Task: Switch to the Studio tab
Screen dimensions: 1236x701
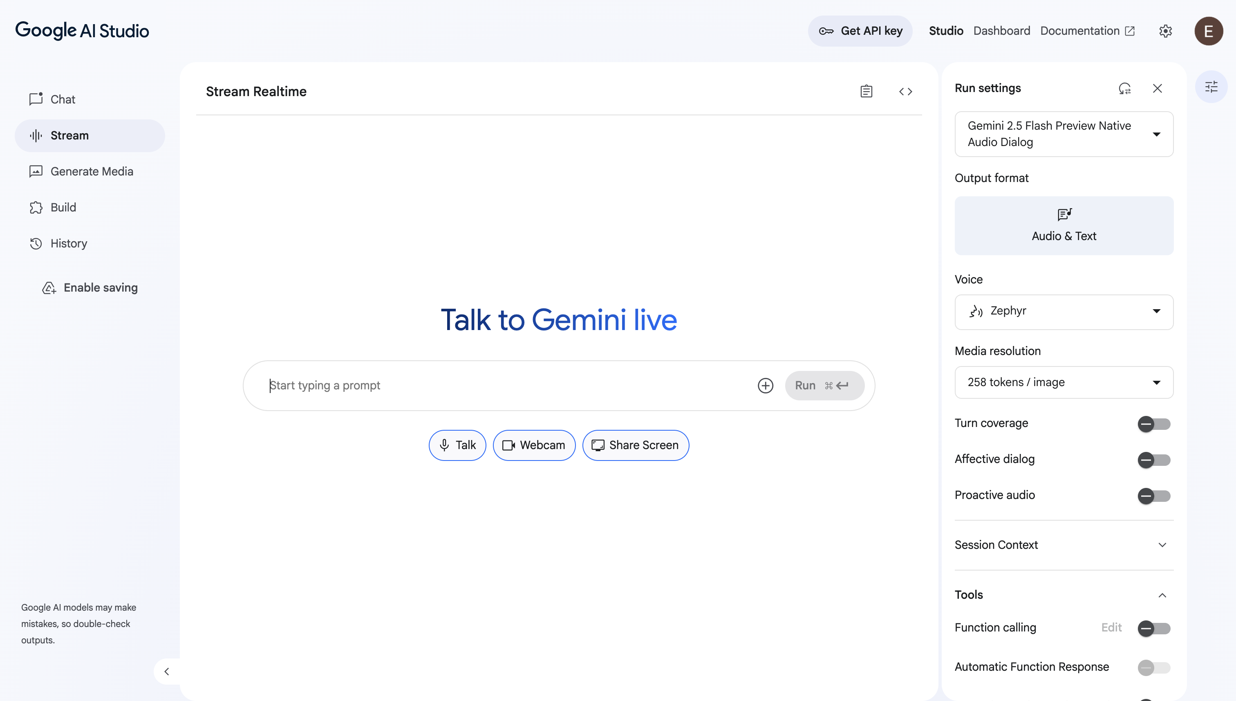Action: [x=946, y=31]
